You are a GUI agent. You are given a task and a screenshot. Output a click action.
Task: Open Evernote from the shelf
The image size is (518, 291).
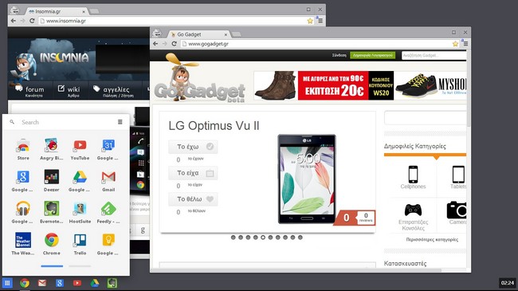112,283
